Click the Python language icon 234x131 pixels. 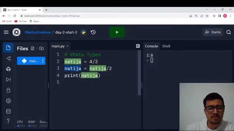click(x=84, y=32)
